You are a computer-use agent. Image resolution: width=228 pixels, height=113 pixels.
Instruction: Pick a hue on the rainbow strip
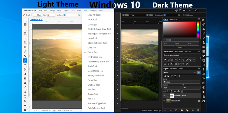[x=198, y=30]
